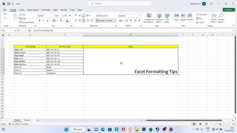Image resolution: width=237 pixels, height=133 pixels.
Task: Click the Delete cells icon
Action: pyautogui.click(x=183, y=16)
